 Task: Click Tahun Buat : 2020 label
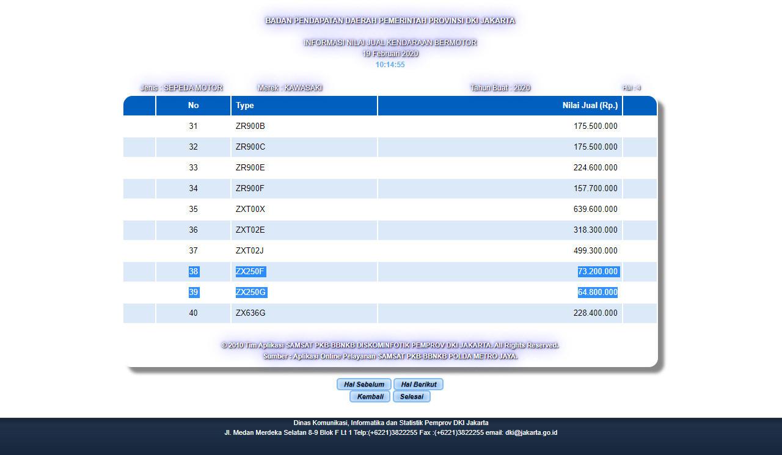(x=500, y=88)
